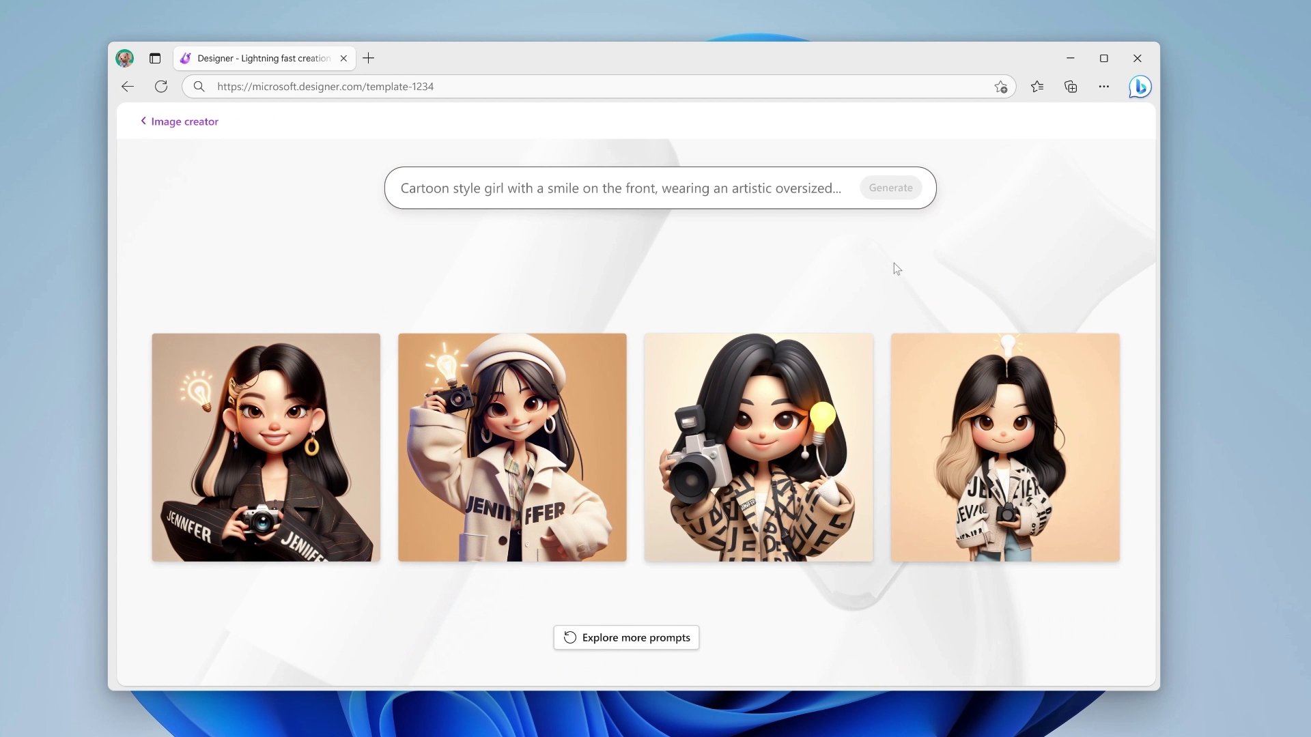The height and width of the screenshot is (737, 1311).
Task: Click the Image creator back link
Action: click(179, 121)
